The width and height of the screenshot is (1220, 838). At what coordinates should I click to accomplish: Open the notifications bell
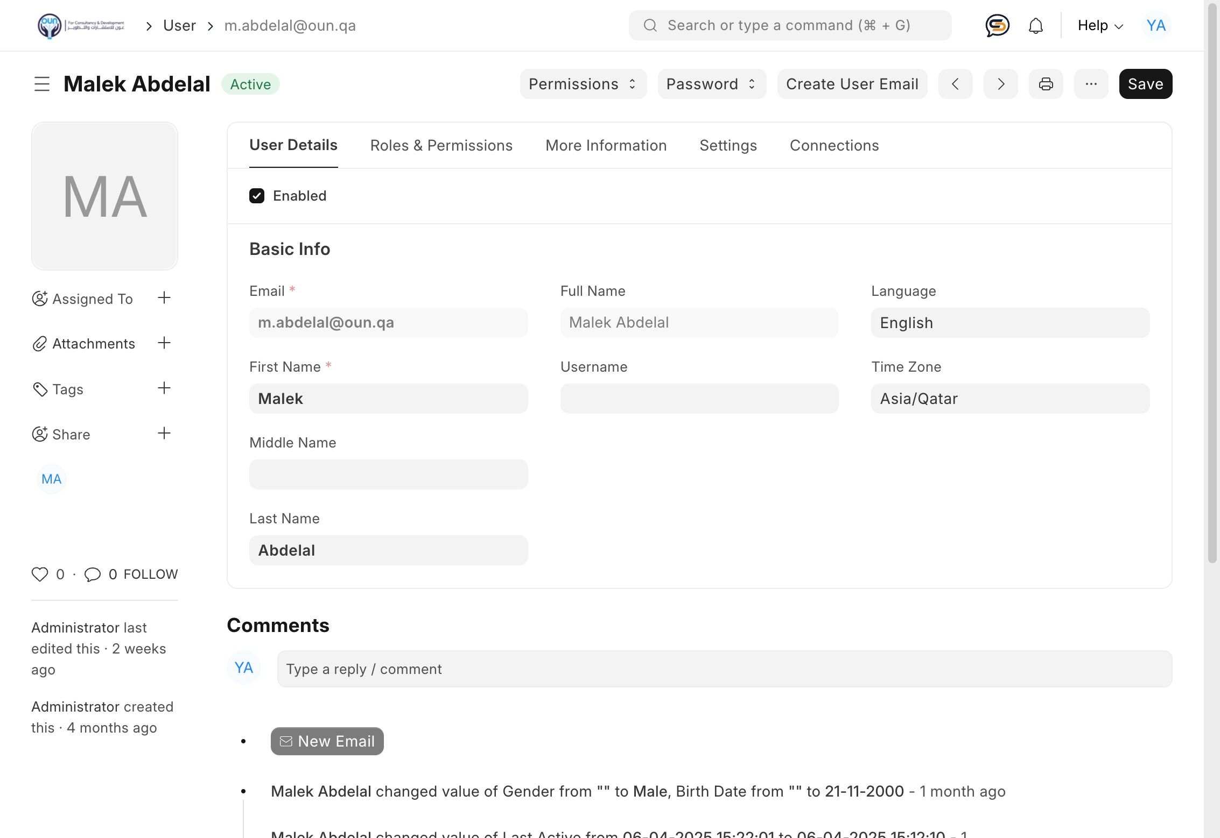[1035, 25]
